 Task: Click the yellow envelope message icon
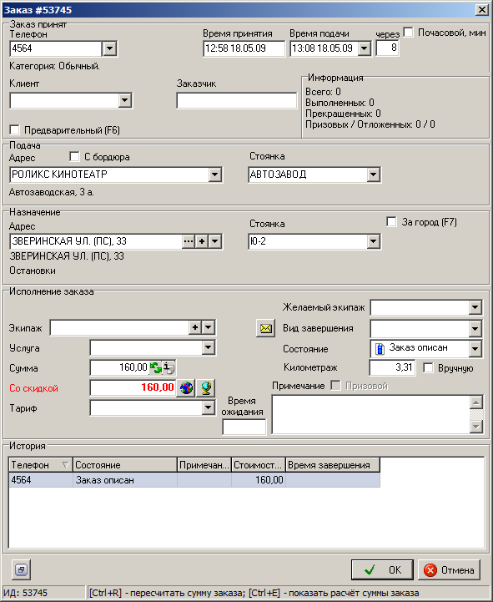pyautogui.click(x=265, y=328)
